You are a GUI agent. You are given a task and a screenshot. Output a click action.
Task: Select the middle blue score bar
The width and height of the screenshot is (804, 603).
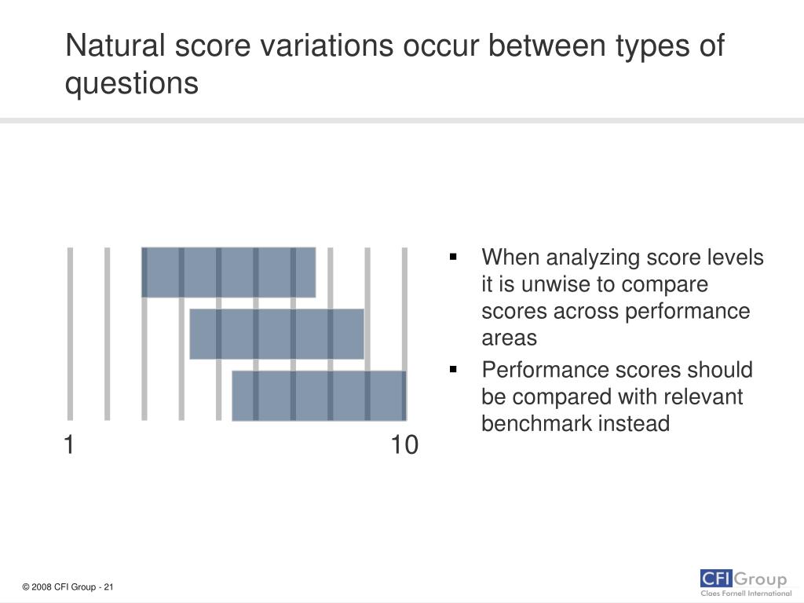coord(277,334)
